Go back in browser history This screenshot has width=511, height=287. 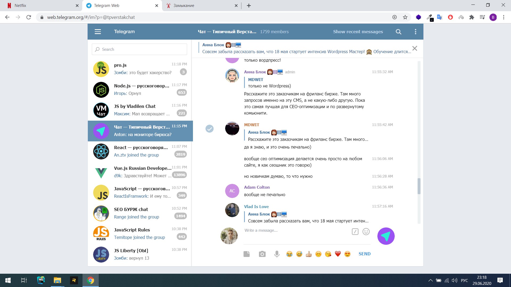(x=7, y=17)
